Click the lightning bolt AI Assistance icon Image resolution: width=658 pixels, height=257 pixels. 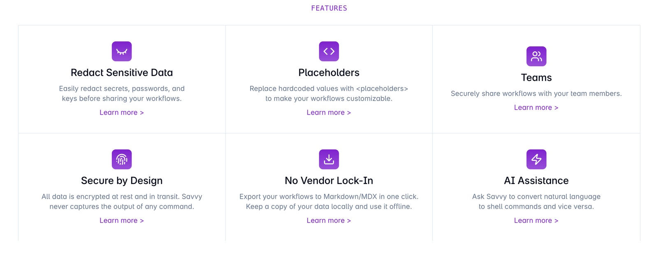(x=536, y=159)
